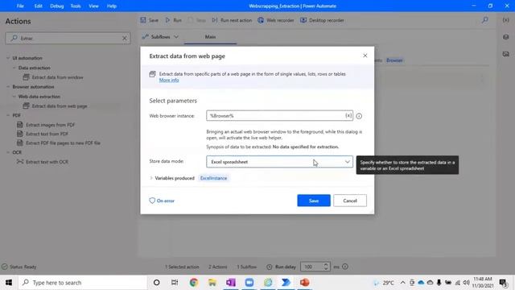Click the On error option
515x290 pixels.
tap(162, 201)
